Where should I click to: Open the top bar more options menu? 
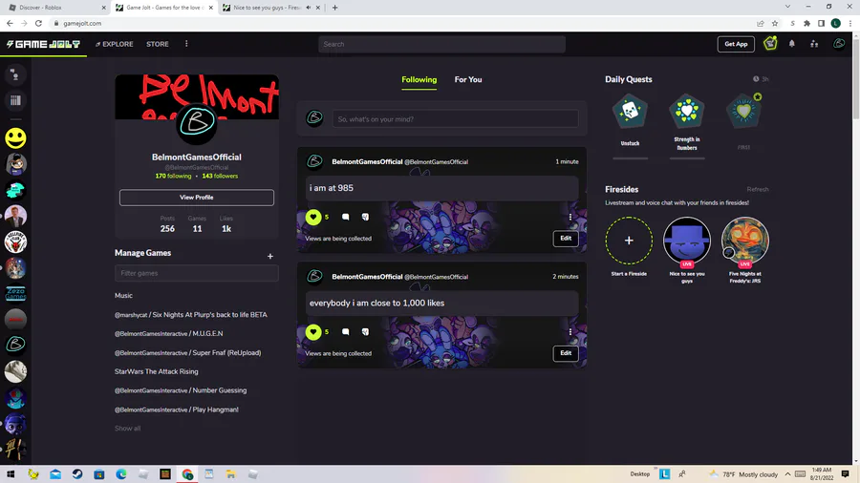pyautogui.click(x=186, y=44)
